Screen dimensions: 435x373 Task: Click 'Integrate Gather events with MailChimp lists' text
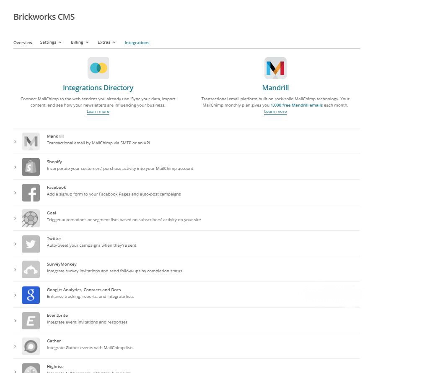click(90, 347)
